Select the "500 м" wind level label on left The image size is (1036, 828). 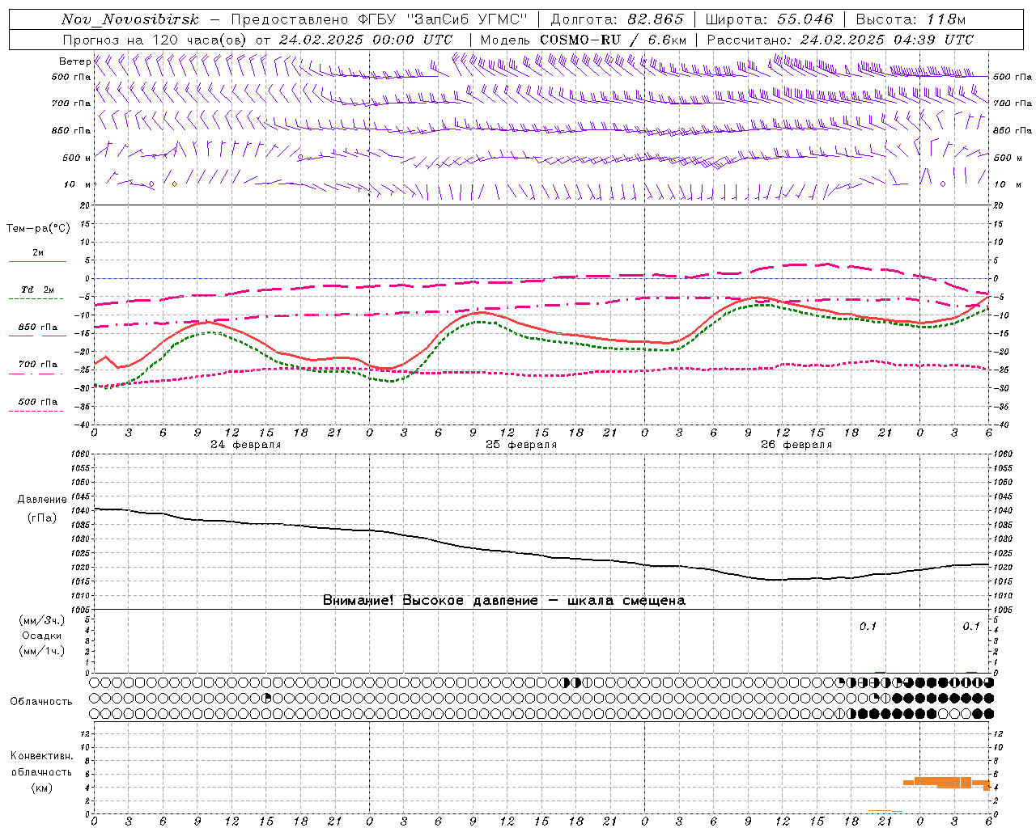[77, 158]
